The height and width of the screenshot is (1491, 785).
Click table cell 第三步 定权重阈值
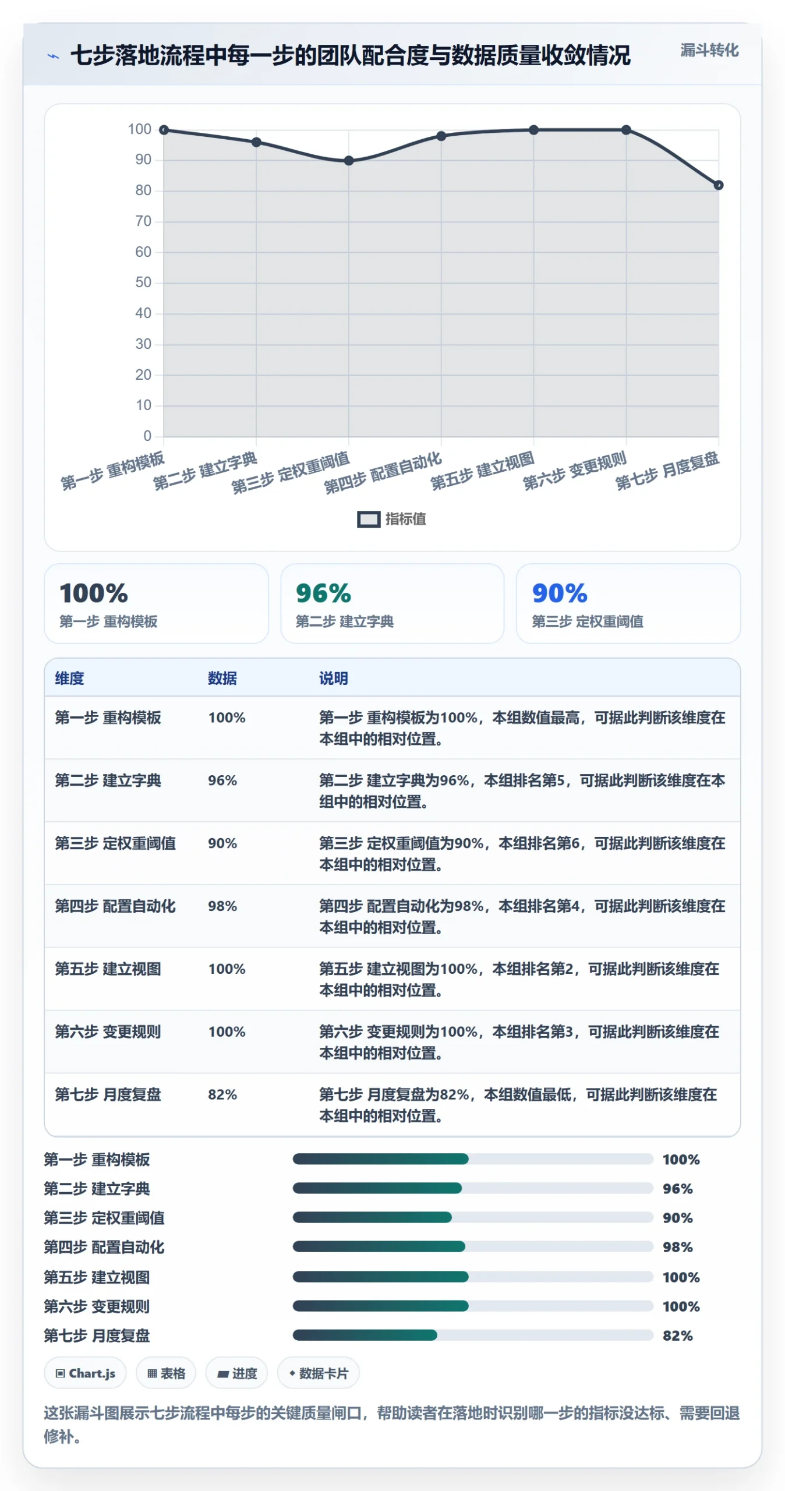point(115,843)
